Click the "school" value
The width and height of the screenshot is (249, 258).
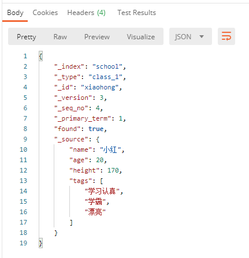tap(107, 66)
